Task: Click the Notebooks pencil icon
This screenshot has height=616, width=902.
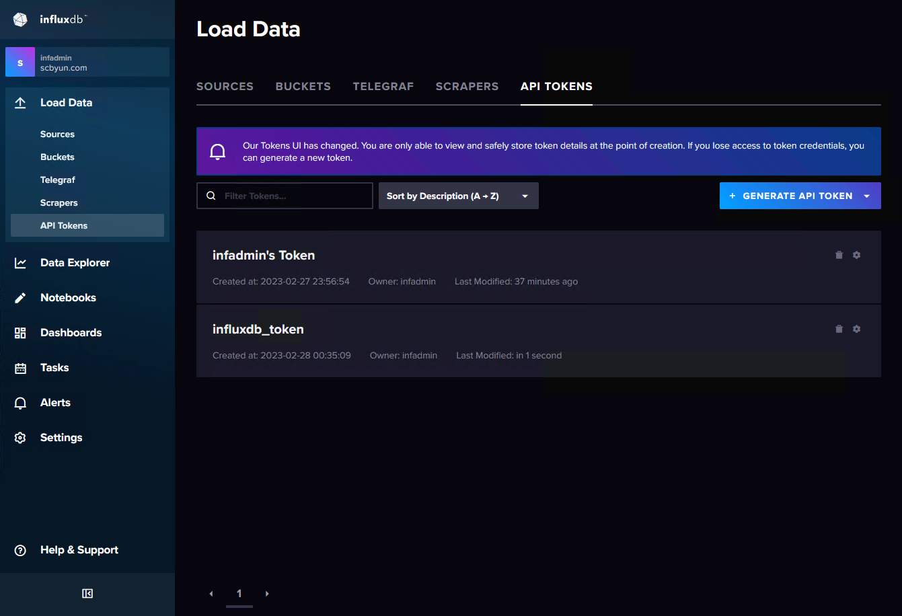Action: 20,298
